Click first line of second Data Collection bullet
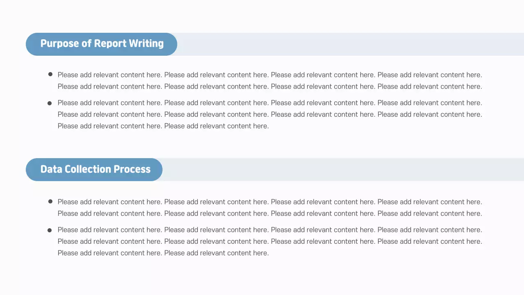Viewport: 524px width, 295px height. pos(270,230)
